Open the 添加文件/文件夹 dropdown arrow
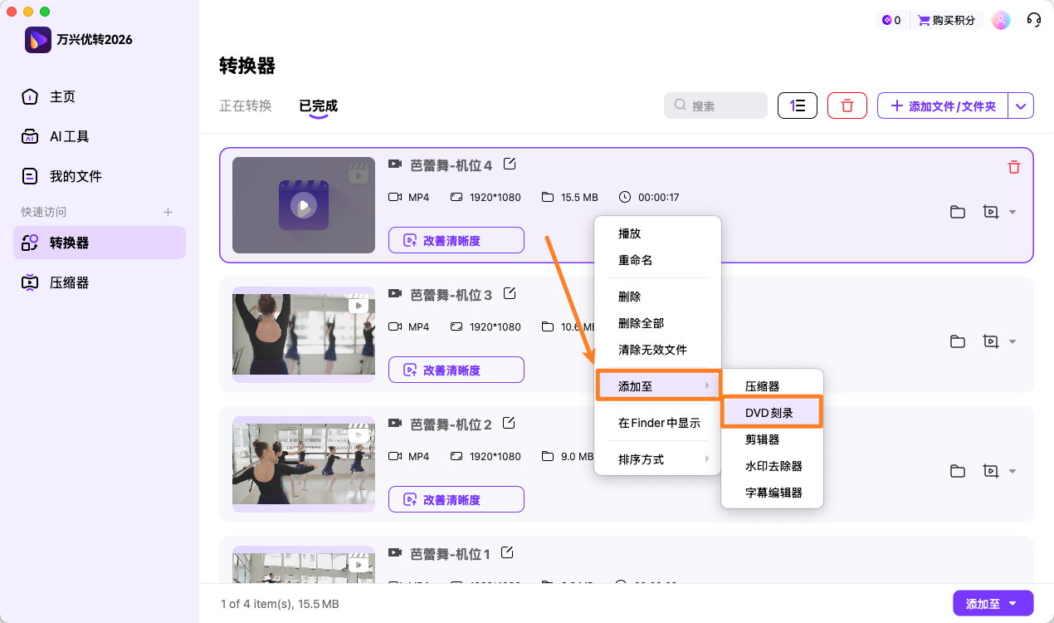1054x623 pixels. point(1021,105)
